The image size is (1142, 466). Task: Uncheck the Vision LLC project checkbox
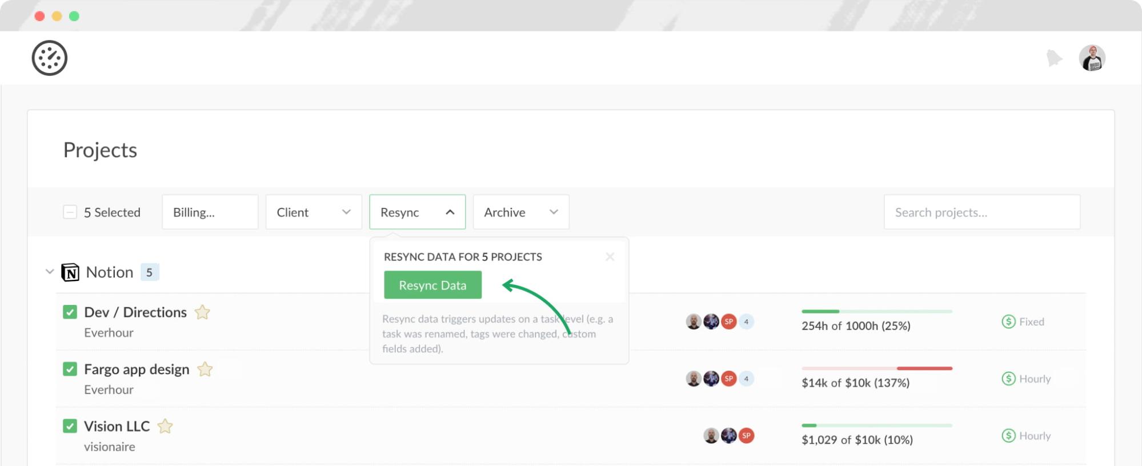pyautogui.click(x=69, y=426)
